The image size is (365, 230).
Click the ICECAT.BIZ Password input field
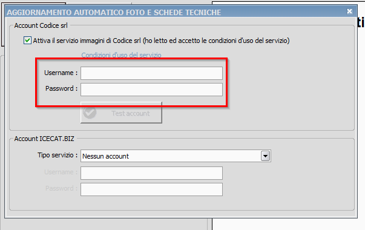tap(151, 189)
